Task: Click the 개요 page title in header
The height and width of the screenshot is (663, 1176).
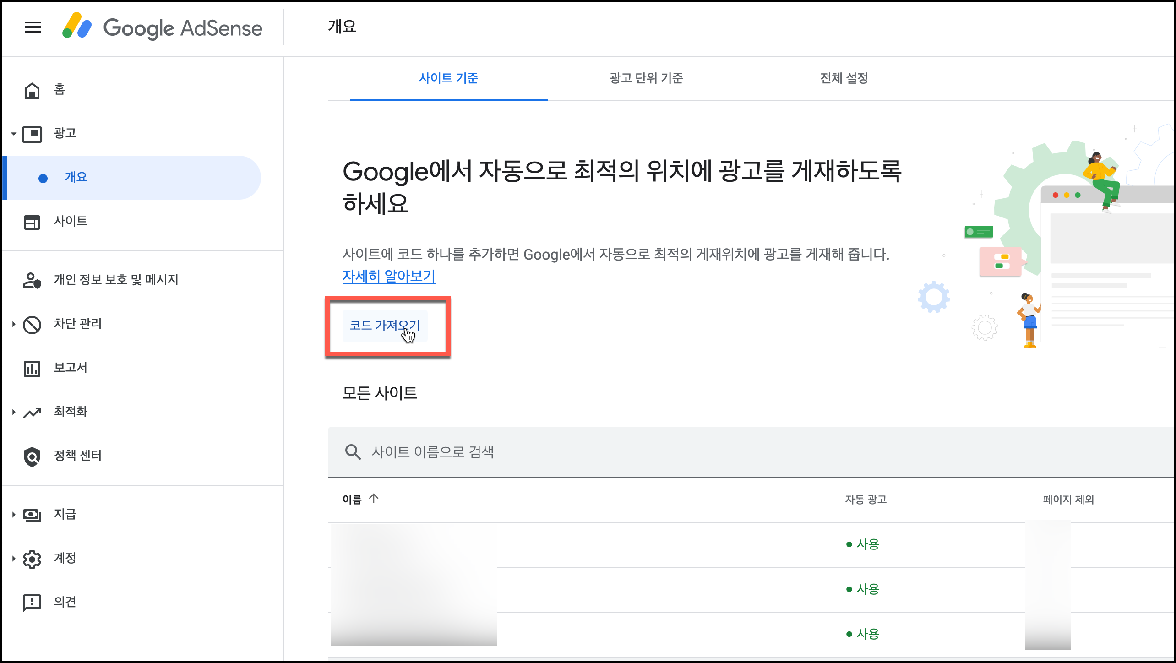Action: (x=342, y=27)
